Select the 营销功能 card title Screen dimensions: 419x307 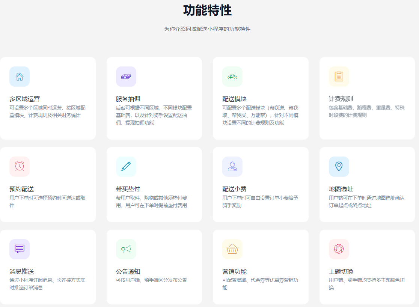235,272
